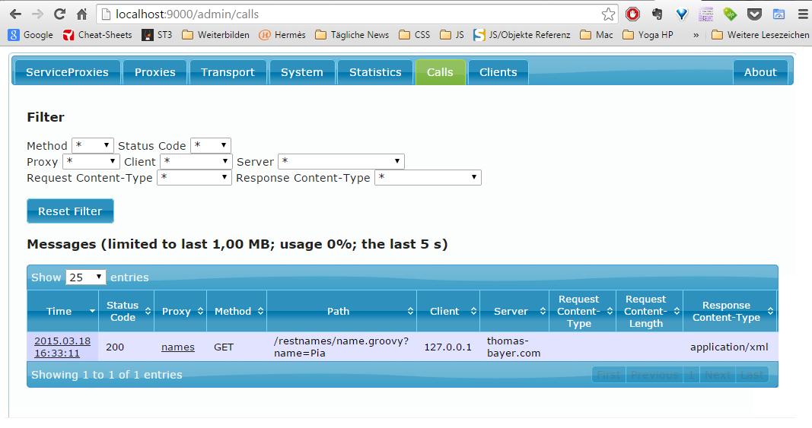Open the PageSpeed gauge extension icon
This screenshot has width=812, height=428.
(779, 14)
